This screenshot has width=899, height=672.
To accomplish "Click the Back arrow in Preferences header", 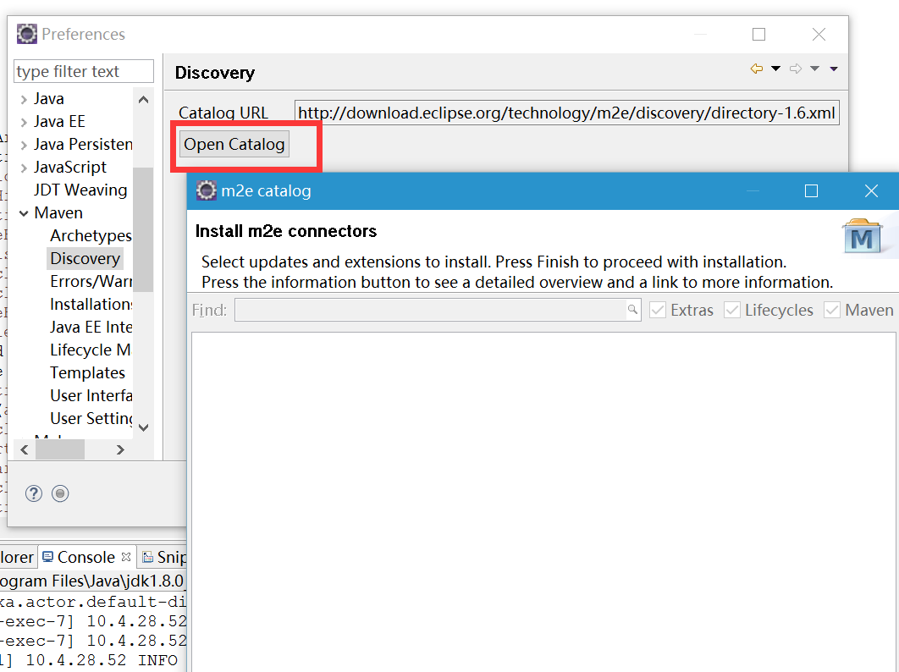I will point(757,69).
